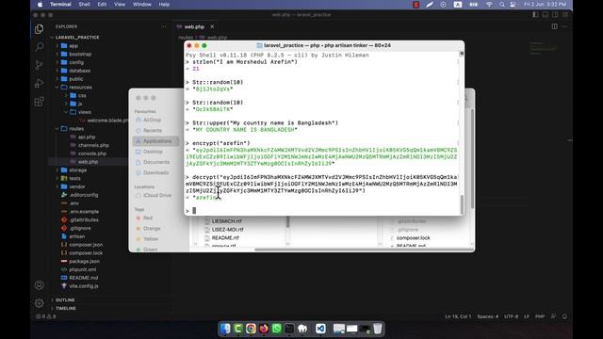Close the web.php editor tab
The width and height of the screenshot is (603, 339).
212,26
